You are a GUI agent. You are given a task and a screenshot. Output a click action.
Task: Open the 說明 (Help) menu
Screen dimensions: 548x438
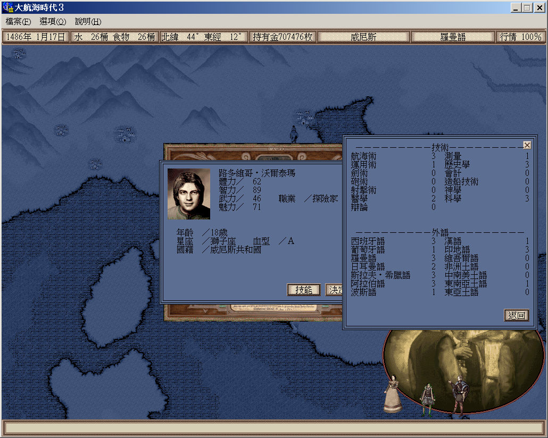(x=88, y=22)
